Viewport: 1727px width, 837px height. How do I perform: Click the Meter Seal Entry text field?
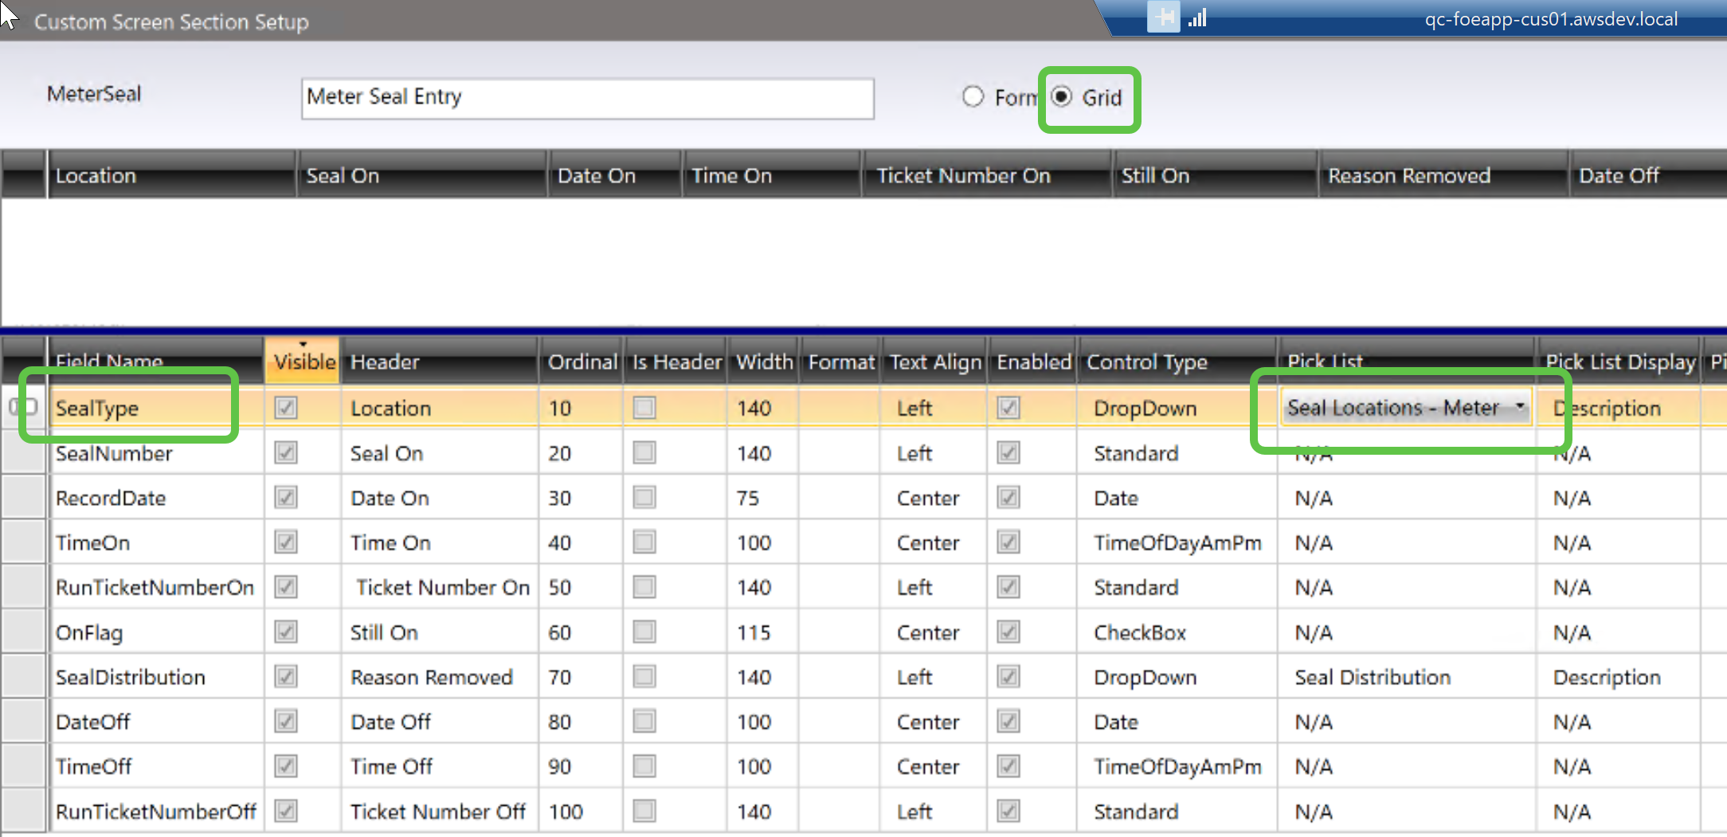tap(587, 98)
